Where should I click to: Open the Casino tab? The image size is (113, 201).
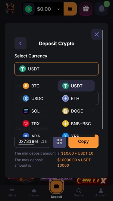(34, 192)
